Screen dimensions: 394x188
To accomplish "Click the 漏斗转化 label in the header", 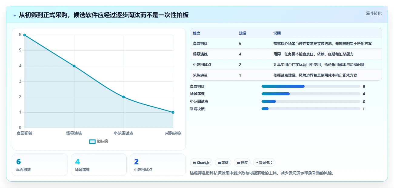I will pyautogui.click(x=373, y=13).
